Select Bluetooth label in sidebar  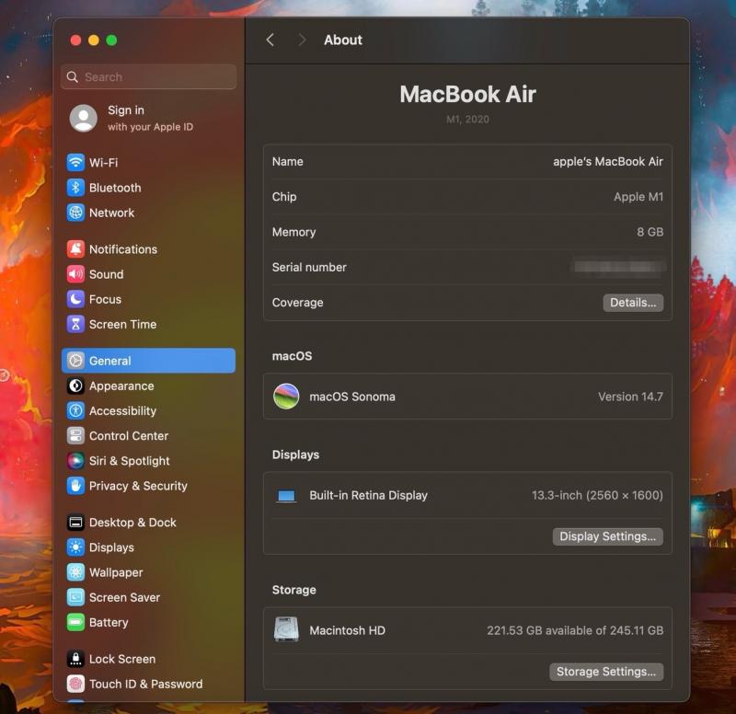tap(115, 188)
